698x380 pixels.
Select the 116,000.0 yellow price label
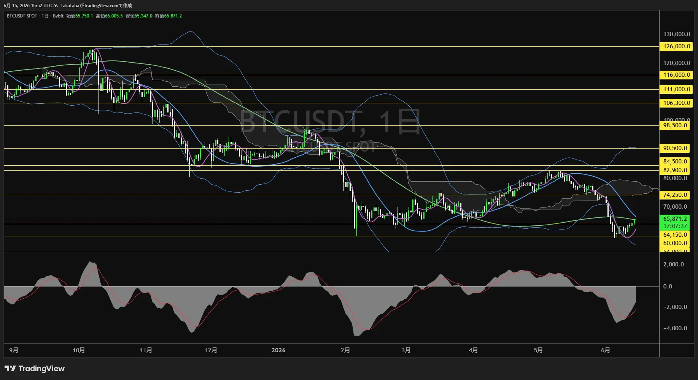point(677,75)
